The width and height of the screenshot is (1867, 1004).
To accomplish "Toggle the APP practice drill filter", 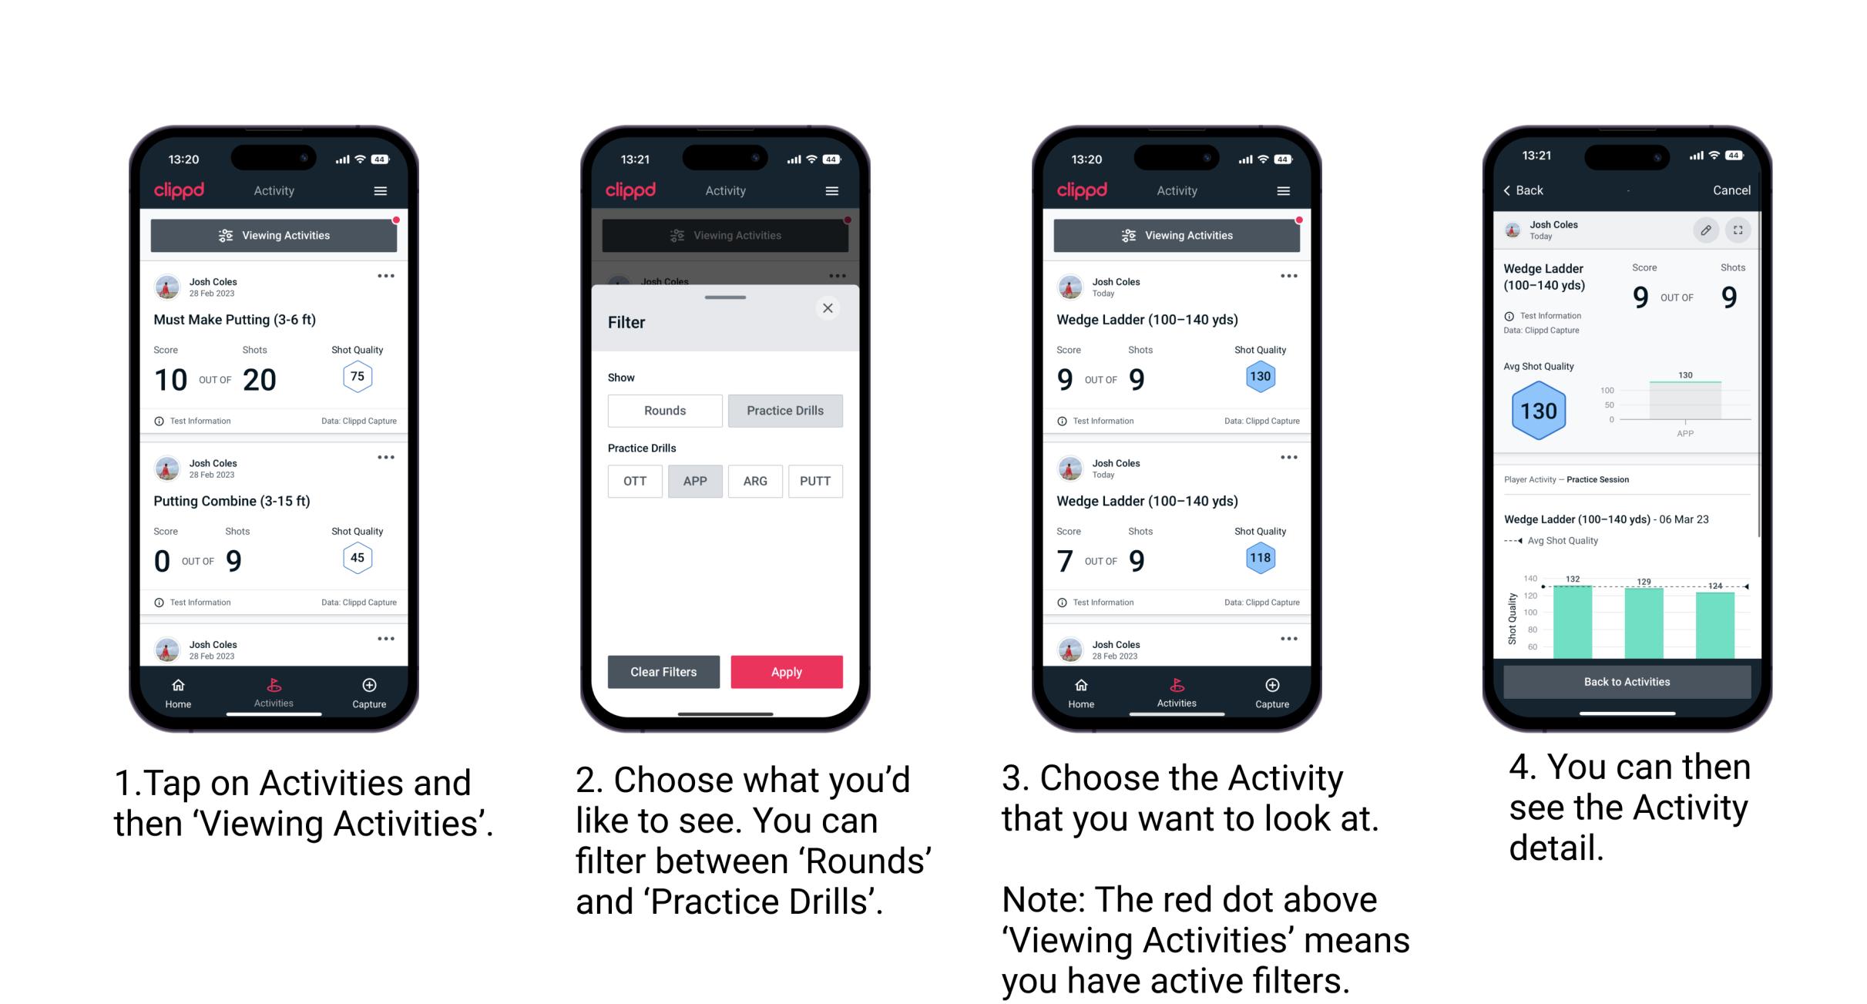I will point(693,480).
